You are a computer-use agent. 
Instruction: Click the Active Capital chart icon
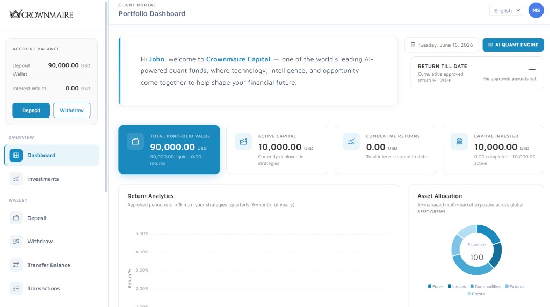click(x=243, y=142)
